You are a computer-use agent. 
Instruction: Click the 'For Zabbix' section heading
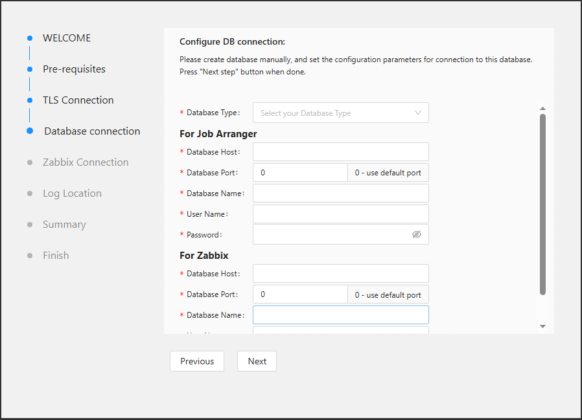[204, 256]
